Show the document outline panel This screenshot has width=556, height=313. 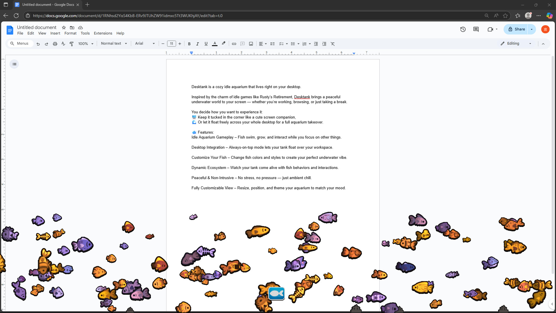(x=14, y=64)
